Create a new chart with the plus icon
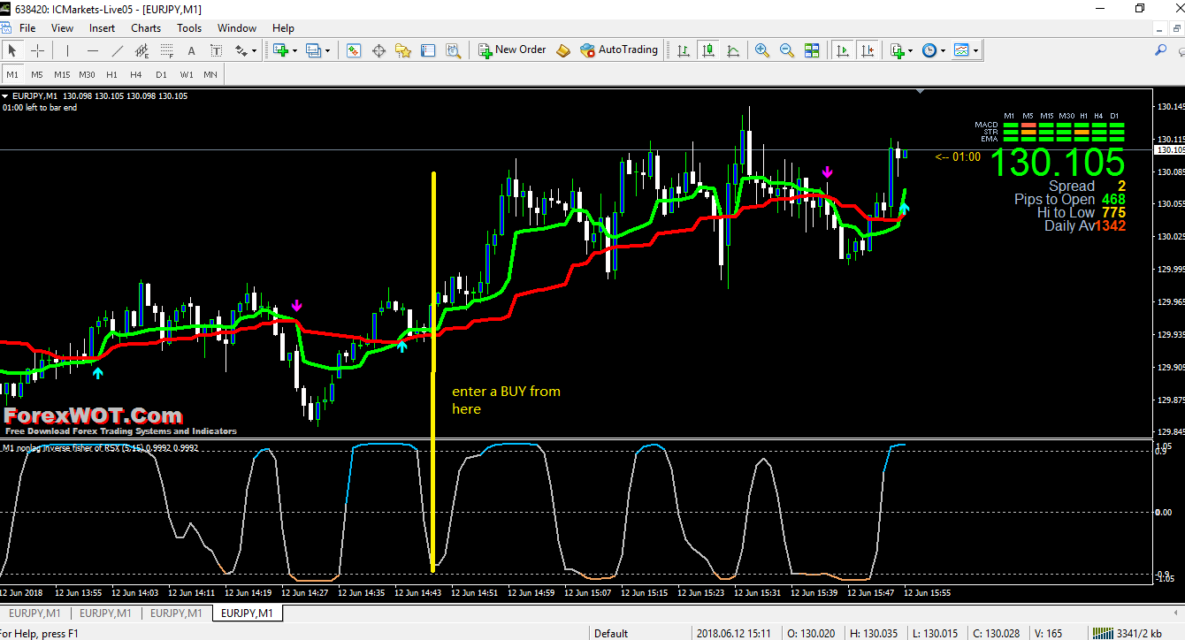This screenshot has width=1185, height=640. [x=282, y=50]
